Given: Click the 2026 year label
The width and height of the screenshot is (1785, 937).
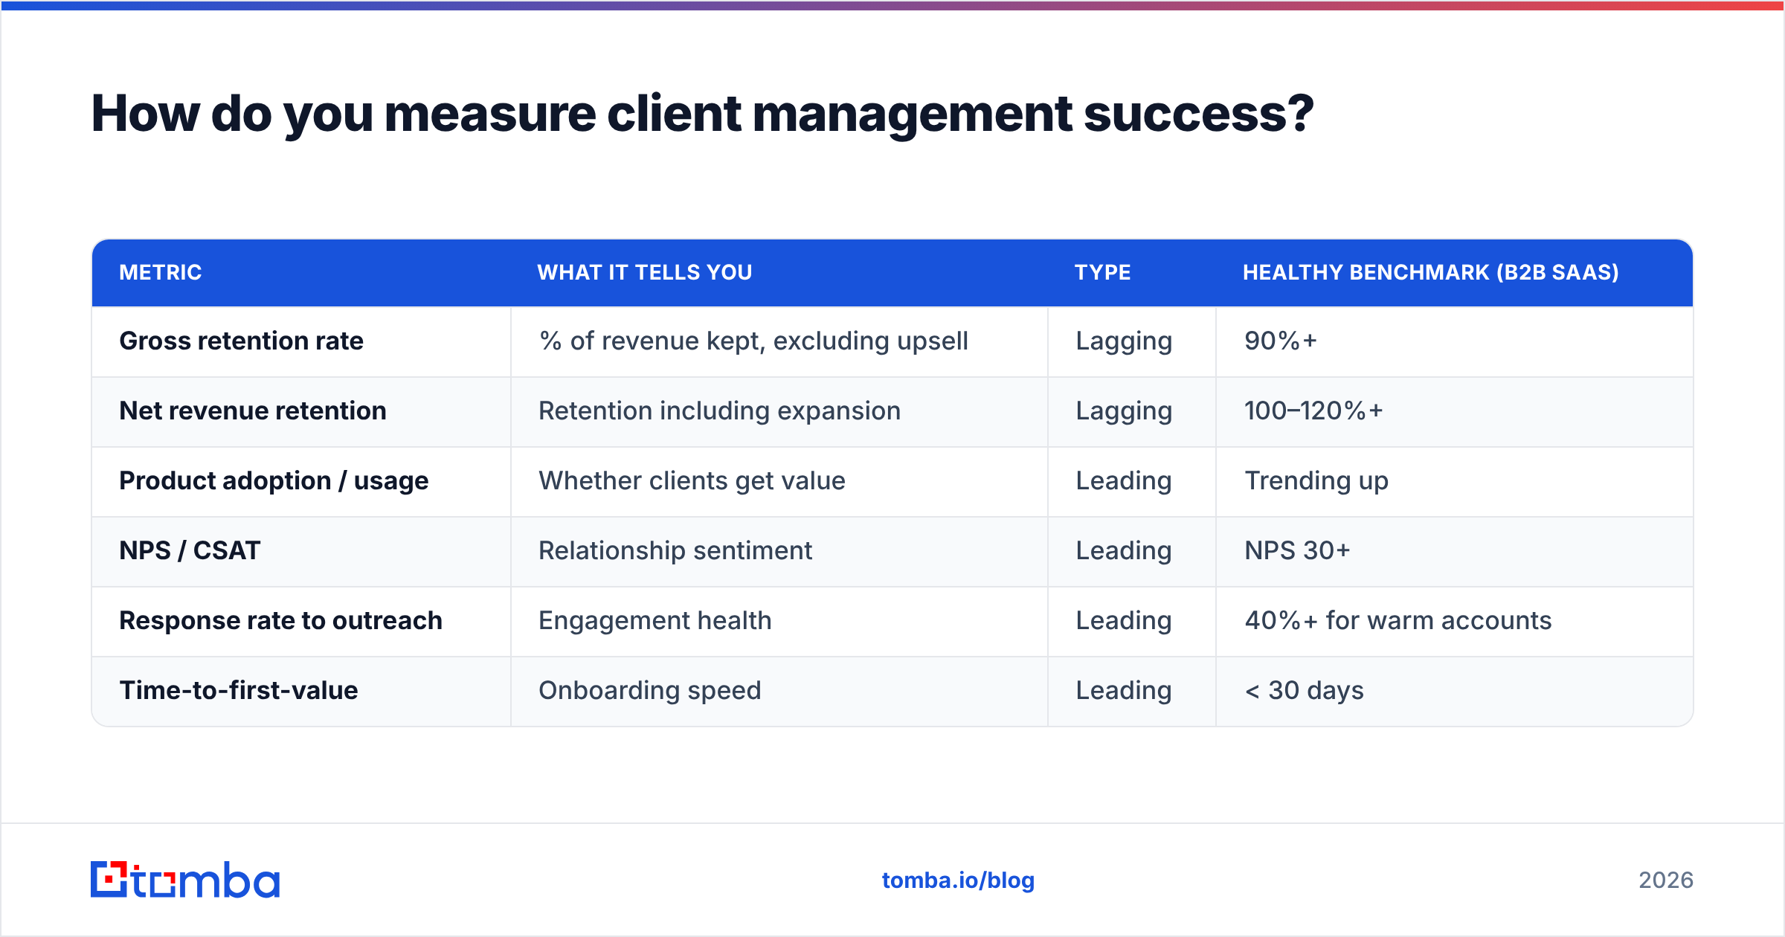Looking at the screenshot, I should click(1666, 880).
